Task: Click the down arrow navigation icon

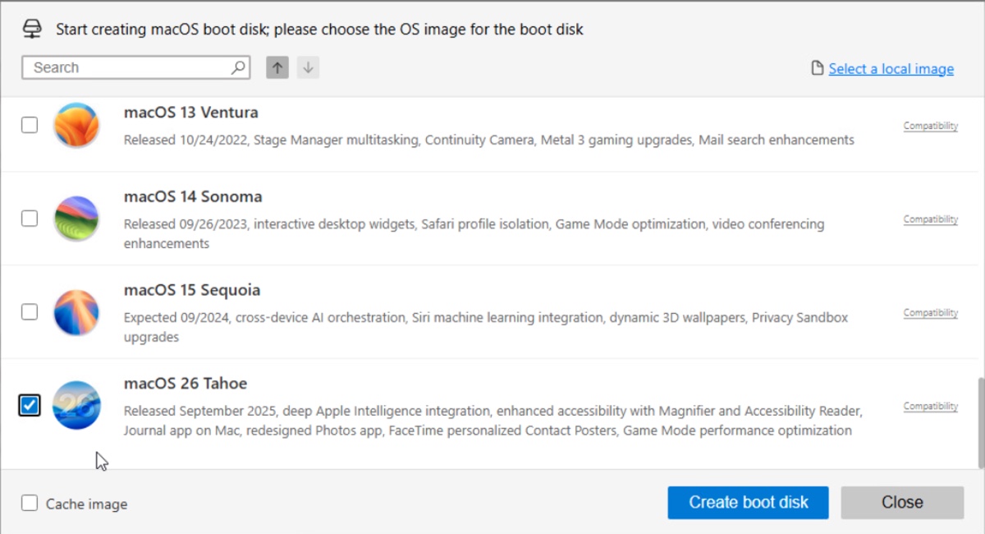Action: [x=307, y=67]
